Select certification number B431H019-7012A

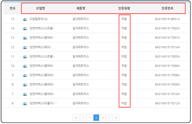click(x=167, y=104)
